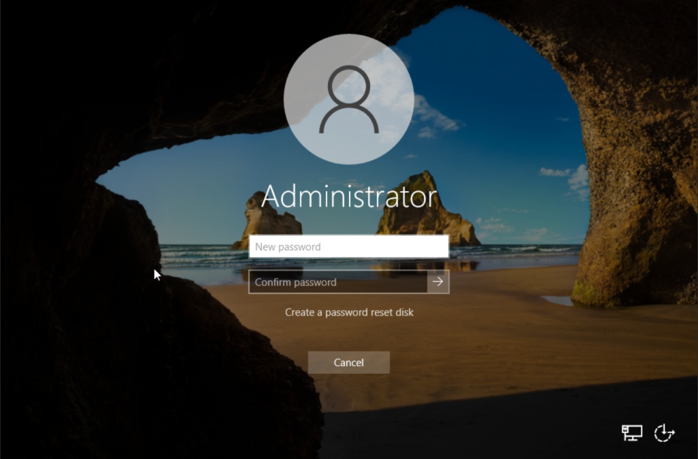
Task: Click the Cancel button
Action: [x=348, y=362]
